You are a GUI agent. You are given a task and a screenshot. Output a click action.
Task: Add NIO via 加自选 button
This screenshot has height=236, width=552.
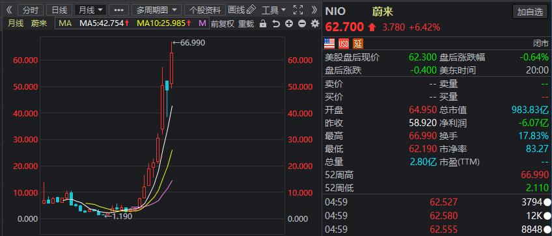[x=530, y=12]
